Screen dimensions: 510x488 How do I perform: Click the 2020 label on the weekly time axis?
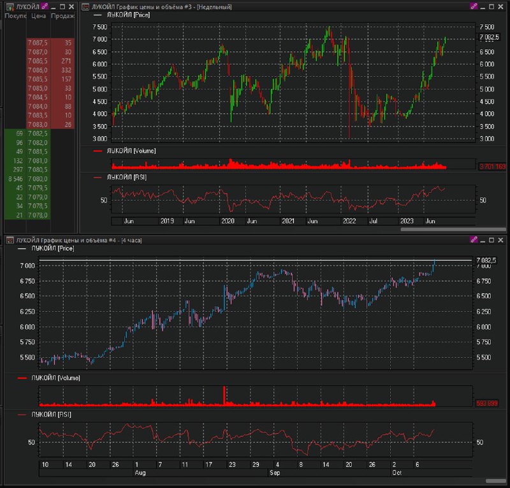click(228, 221)
